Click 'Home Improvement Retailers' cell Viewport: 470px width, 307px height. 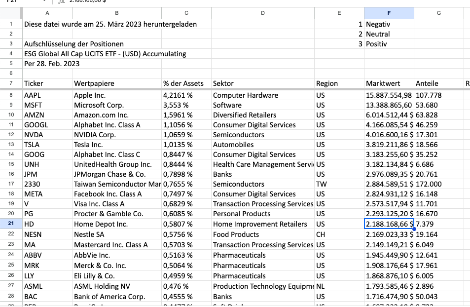pos(263,224)
